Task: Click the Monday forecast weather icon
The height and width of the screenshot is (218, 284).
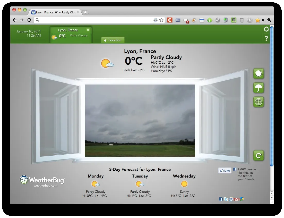Action: tap(96, 184)
